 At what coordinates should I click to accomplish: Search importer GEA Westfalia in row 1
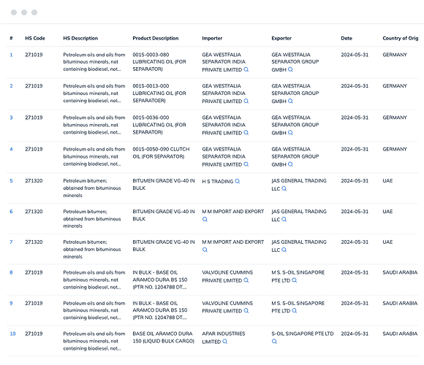246,69
